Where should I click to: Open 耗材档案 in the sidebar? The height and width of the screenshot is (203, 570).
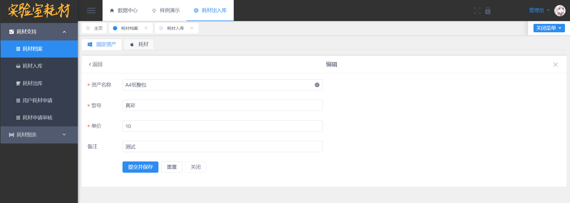(x=39, y=49)
